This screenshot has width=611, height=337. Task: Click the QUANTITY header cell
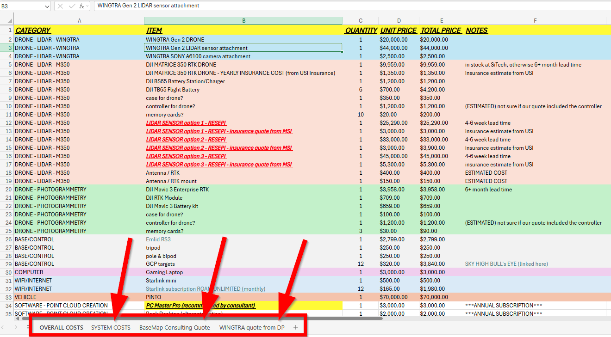click(x=361, y=30)
